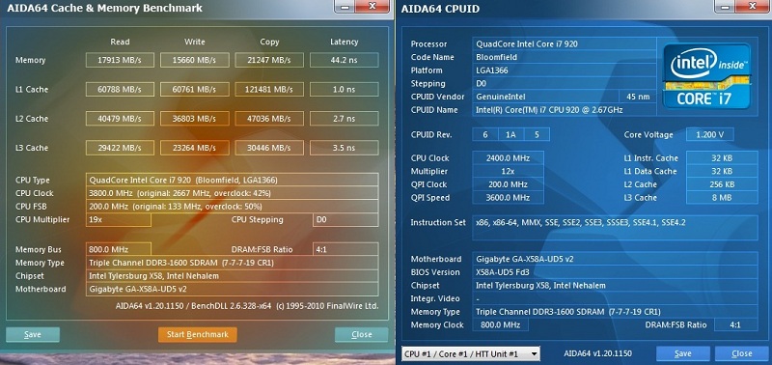Viewport: 772px width, 365px height.
Task: Click the L3 Cache Copy value 30446 MB/s
Action: pos(269,148)
